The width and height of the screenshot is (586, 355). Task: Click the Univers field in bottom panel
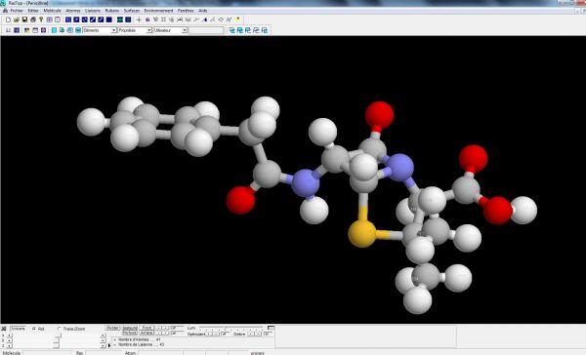[x=18, y=329]
